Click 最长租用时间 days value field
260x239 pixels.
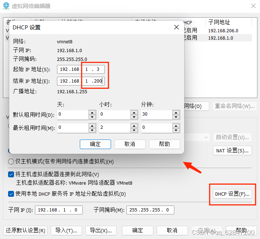[73, 128]
